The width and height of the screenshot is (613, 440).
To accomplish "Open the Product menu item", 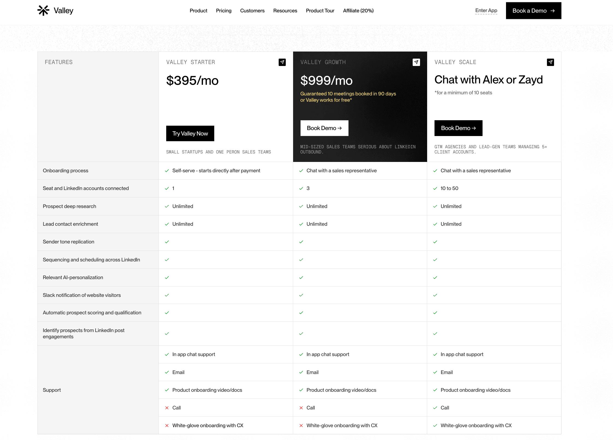I will 198,11.
